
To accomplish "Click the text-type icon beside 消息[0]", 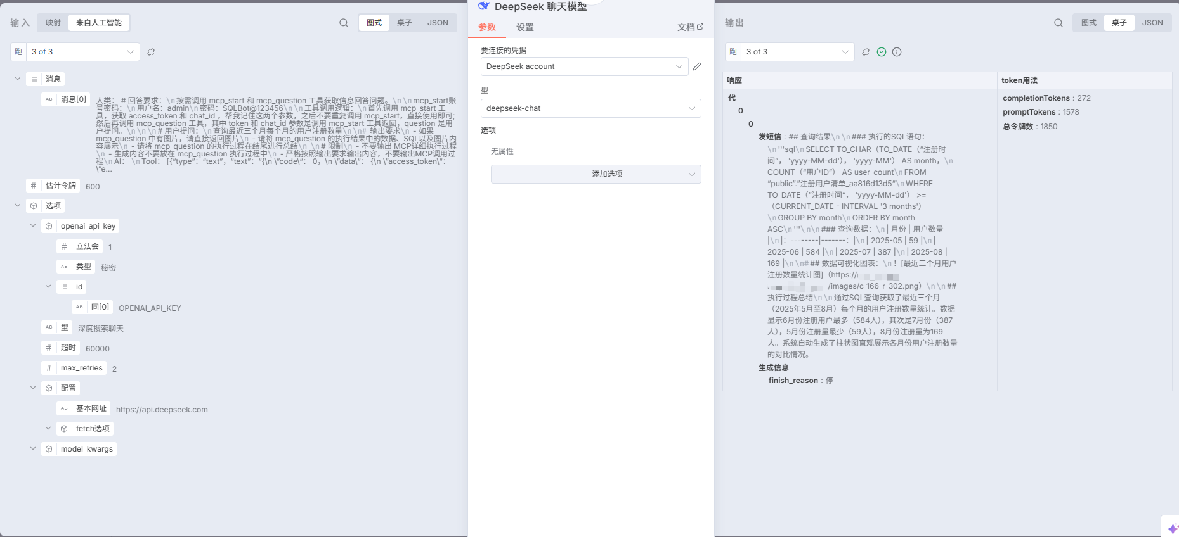I will point(49,99).
